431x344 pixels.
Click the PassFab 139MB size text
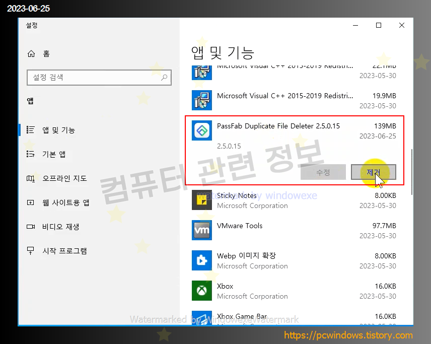(385, 126)
